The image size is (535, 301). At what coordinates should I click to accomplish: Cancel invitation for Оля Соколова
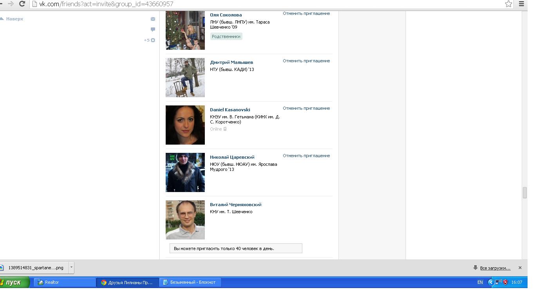(x=306, y=13)
